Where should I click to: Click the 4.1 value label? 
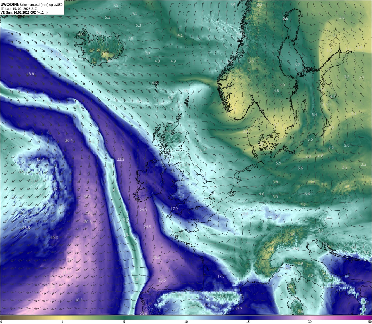(180, 35)
